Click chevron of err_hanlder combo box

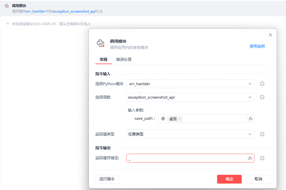tap(250, 84)
